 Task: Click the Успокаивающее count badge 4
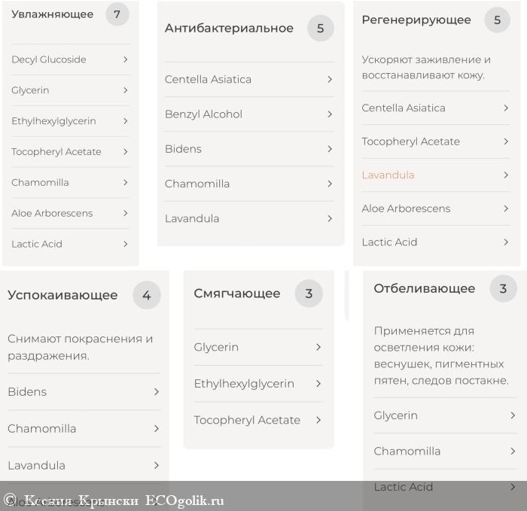(147, 296)
